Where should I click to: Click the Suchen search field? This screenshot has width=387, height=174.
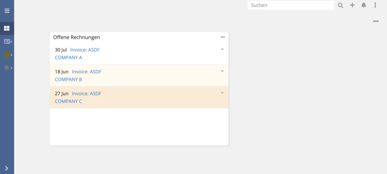point(291,5)
